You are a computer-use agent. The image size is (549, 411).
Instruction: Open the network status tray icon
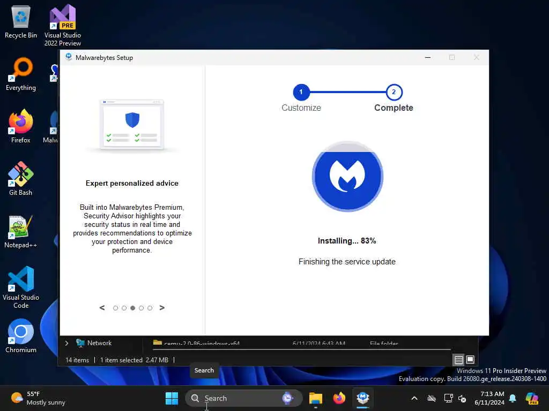(x=448, y=398)
